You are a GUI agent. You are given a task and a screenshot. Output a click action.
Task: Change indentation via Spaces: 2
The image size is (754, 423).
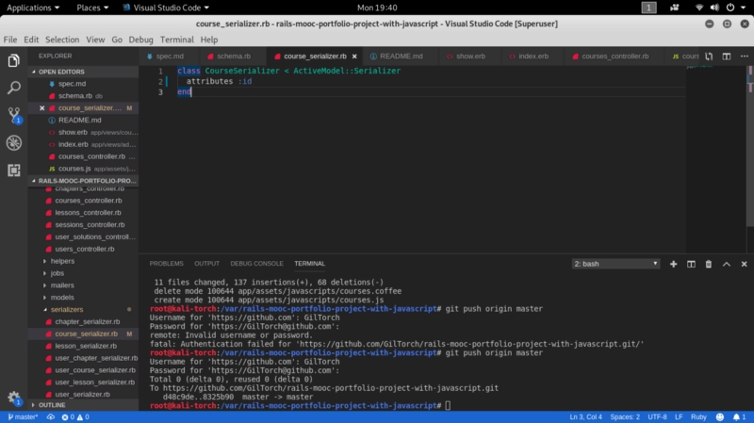point(625,416)
